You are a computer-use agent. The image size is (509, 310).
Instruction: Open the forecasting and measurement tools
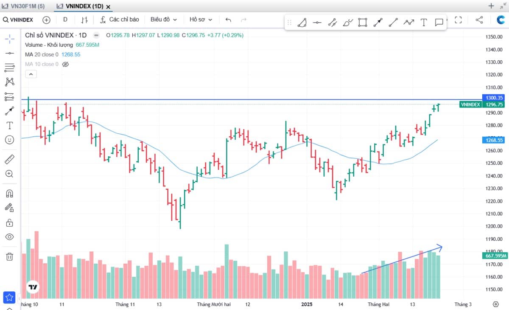pyautogui.click(x=9, y=97)
